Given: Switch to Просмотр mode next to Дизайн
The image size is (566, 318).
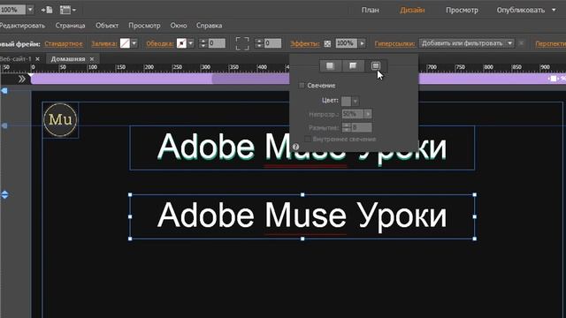Looking at the screenshot, I should (x=462, y=10).
